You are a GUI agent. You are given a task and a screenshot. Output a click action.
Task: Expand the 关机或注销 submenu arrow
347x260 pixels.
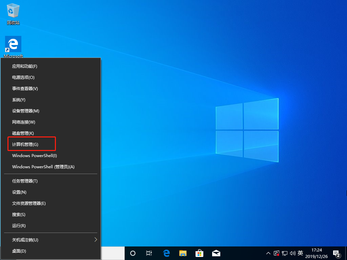click(x=96, y=240)
